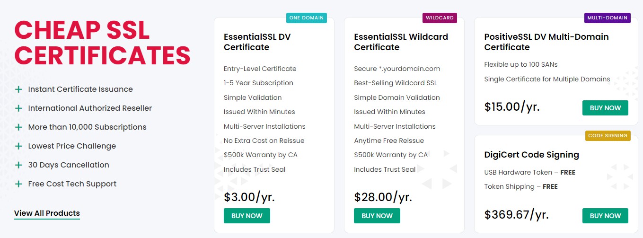This screenshot has width=643, height=238.
Task: Buy the EssentialSSL DV Certificate now
Action: (x=247, y=216)
